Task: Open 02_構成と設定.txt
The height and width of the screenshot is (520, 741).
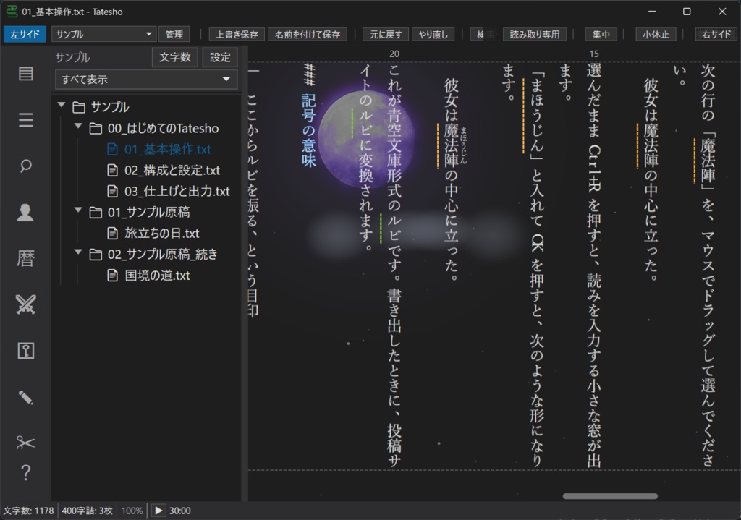Action: [x=172, y=170]
